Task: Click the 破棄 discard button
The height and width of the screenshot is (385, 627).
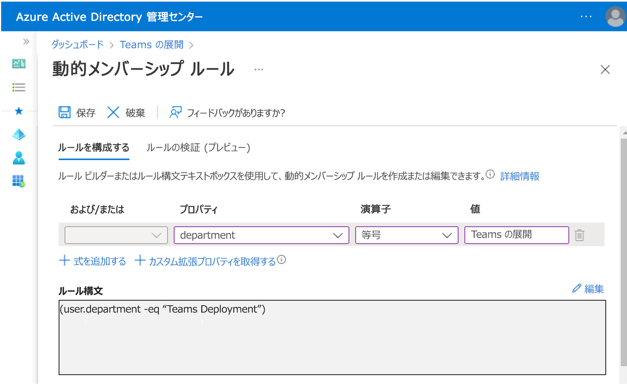Action: pyautogui.click(x=126, y=112)
